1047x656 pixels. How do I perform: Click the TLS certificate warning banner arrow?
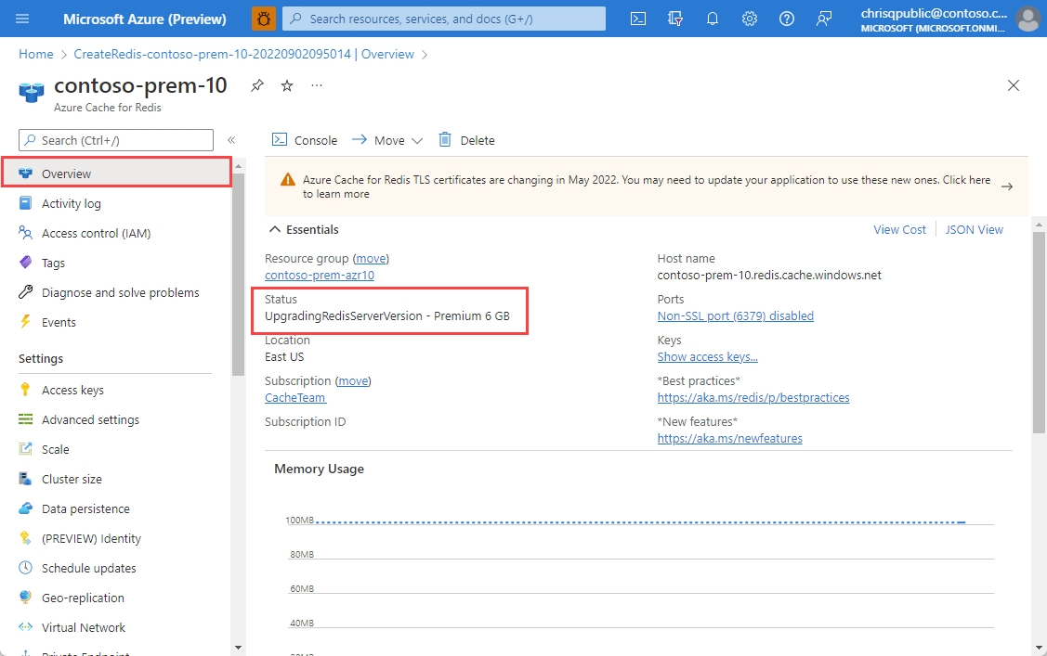[1006, 187]
